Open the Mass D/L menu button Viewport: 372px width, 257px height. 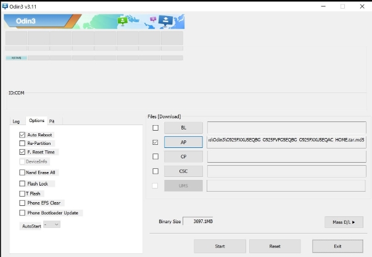(x=344, y=222)
